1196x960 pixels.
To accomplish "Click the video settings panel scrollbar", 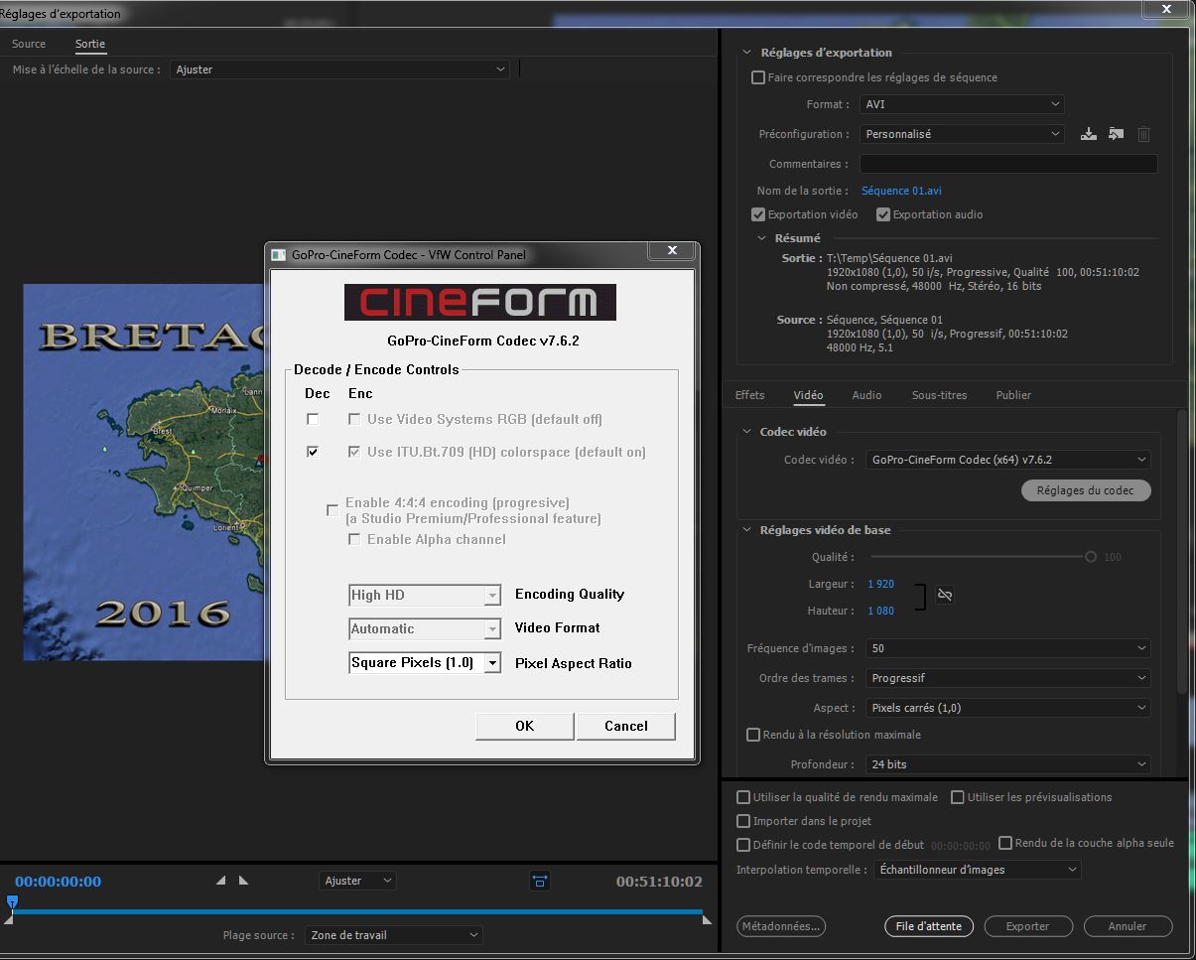I will 1180,551.
